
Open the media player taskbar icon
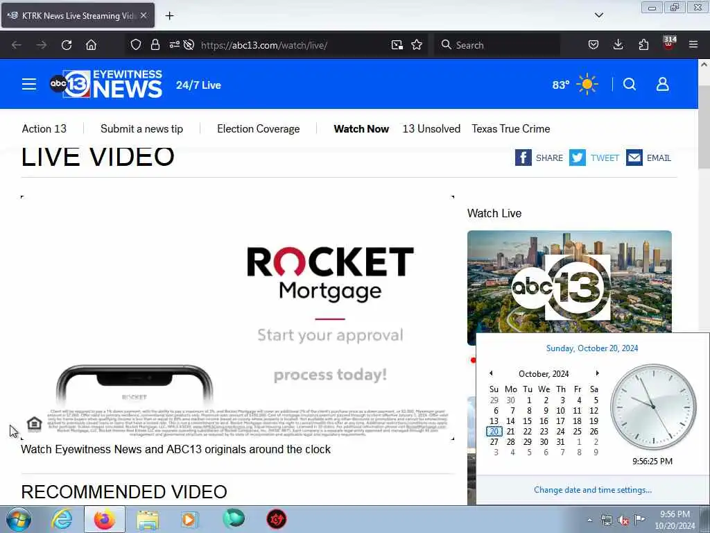point(189,519)
